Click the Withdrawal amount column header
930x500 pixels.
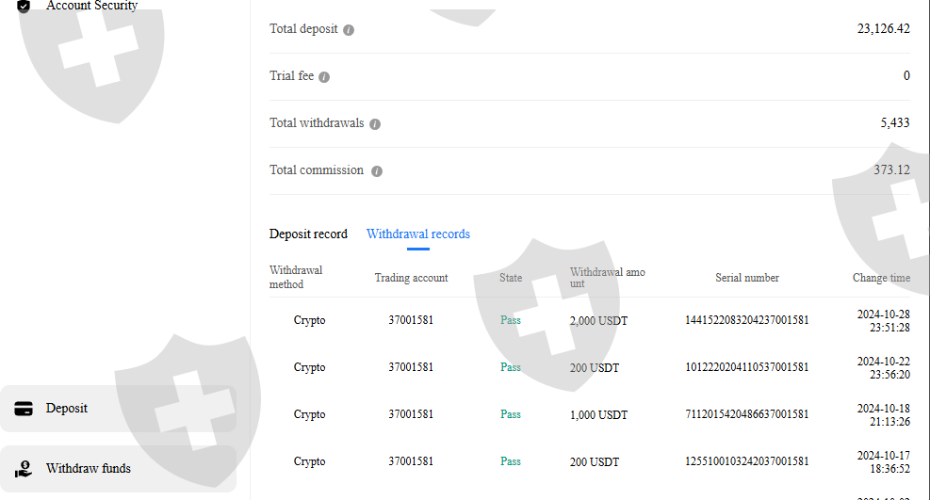(608, 278)
